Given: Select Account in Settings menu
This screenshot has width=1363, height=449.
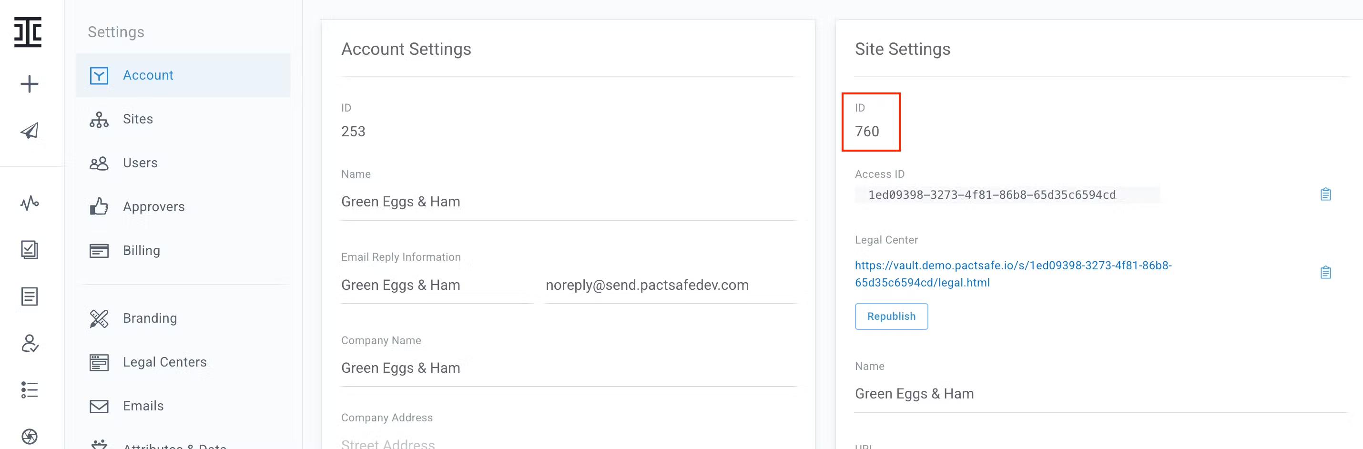Looking at the screenshot, I should [x=183, y=75].
